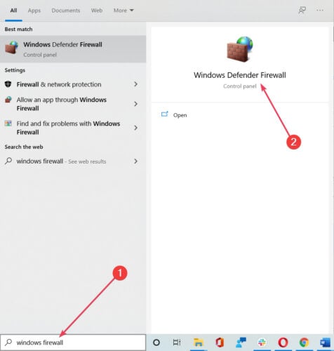The width and height of the screenshot is (334, 351).
Task: Expand Find and fix problems arrow
Action: [x=135, y=128]
